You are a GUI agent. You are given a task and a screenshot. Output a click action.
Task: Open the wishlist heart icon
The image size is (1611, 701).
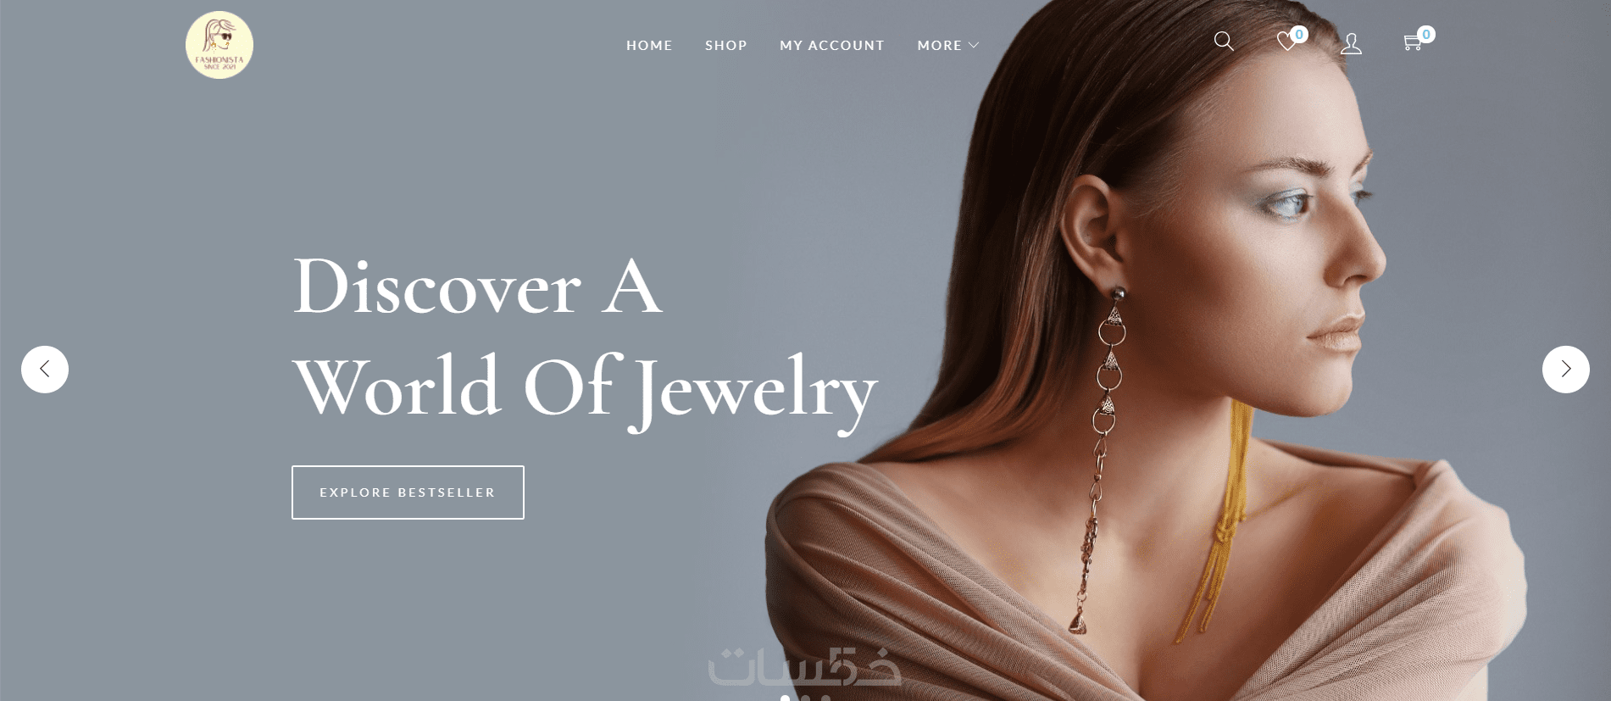(x=1286, y=42)
